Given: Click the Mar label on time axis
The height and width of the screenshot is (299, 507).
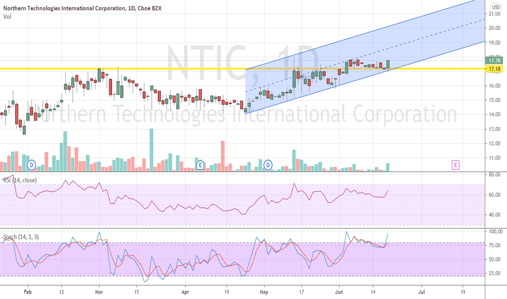Looking at the screenshot, I should coord(99,292).
